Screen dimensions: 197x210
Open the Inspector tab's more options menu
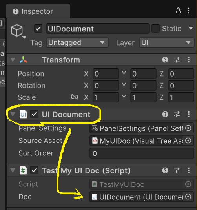click(188, 11)
